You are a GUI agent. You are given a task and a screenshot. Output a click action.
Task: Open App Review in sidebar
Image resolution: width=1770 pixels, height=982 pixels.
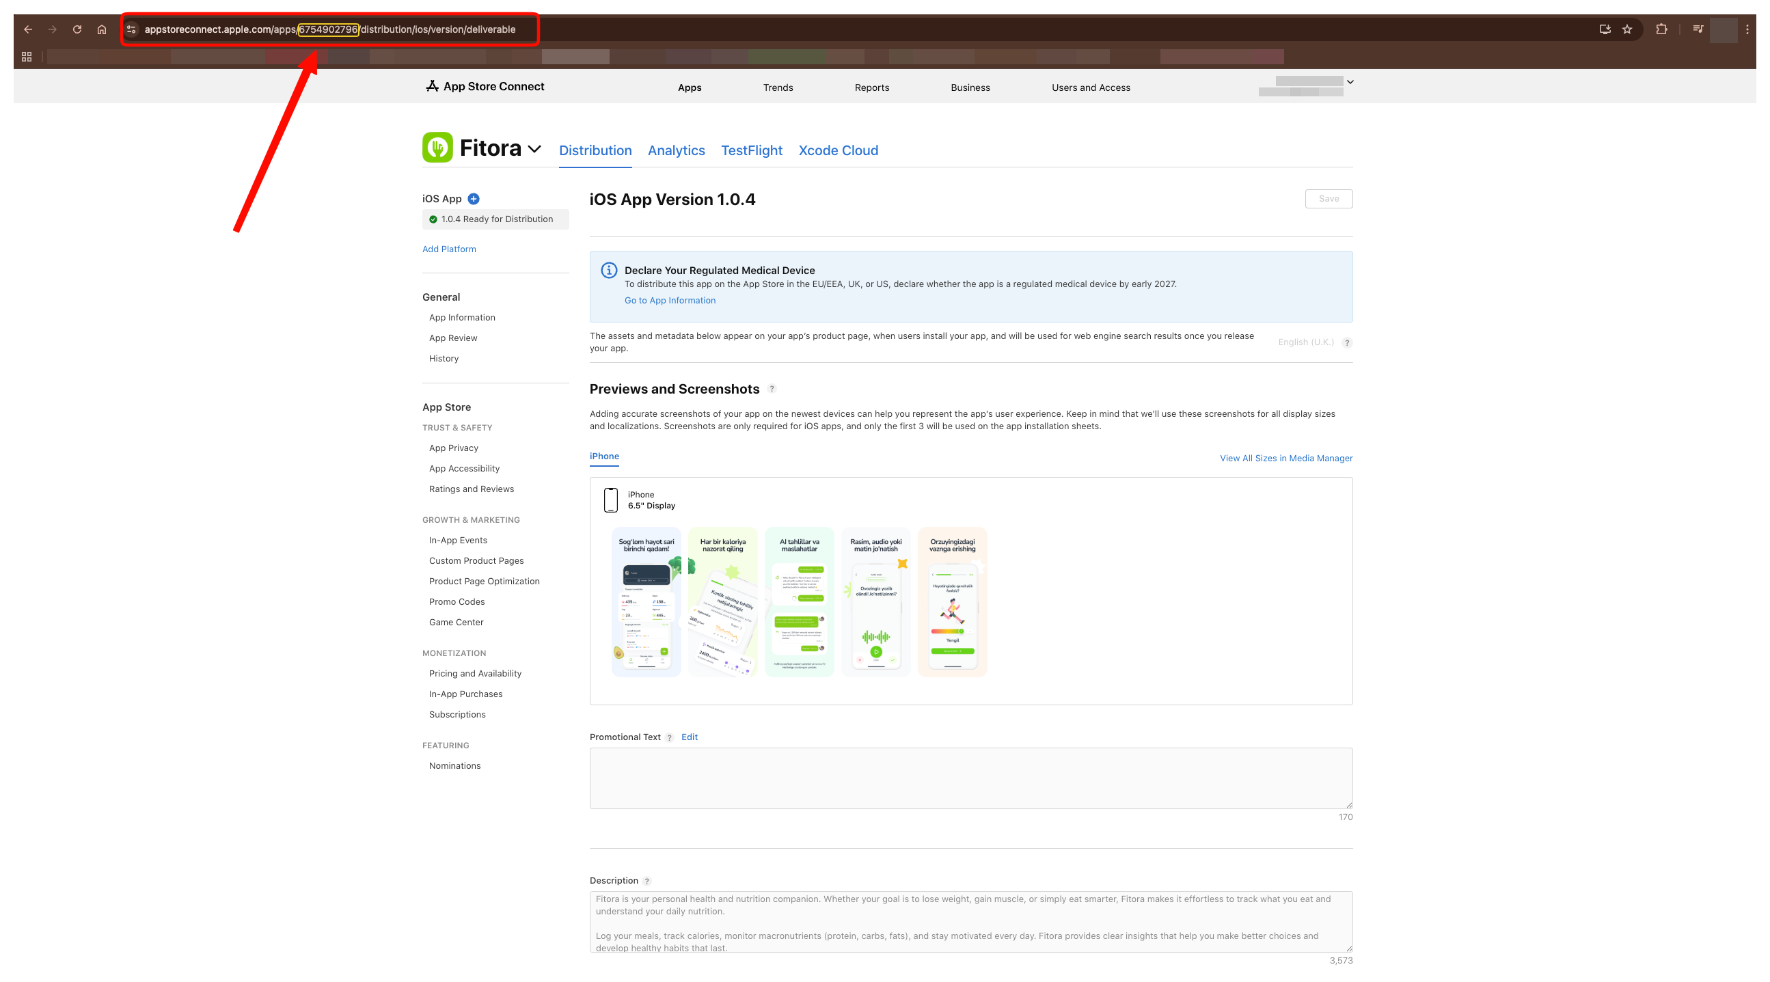pyautogui.click(x=453, y=338)
